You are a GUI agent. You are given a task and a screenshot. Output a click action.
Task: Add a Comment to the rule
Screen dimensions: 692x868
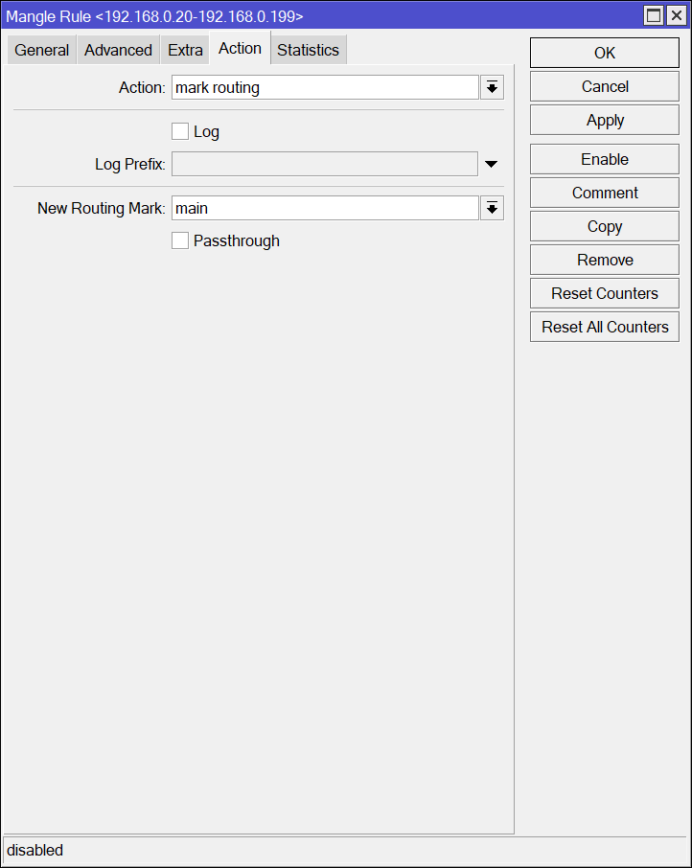pyautogui.click(x=605, y=194)
